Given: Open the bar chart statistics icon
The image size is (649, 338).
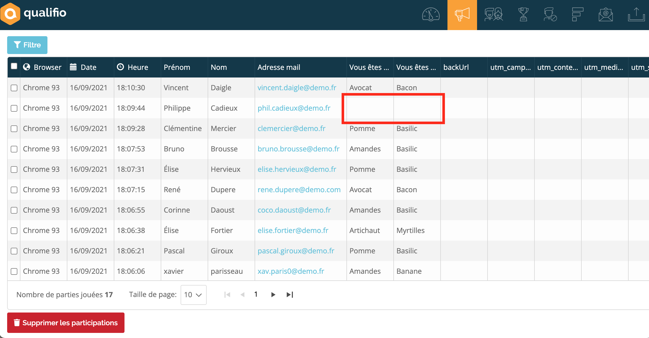Looking at the screenshot, I should [x=577, y=15].
